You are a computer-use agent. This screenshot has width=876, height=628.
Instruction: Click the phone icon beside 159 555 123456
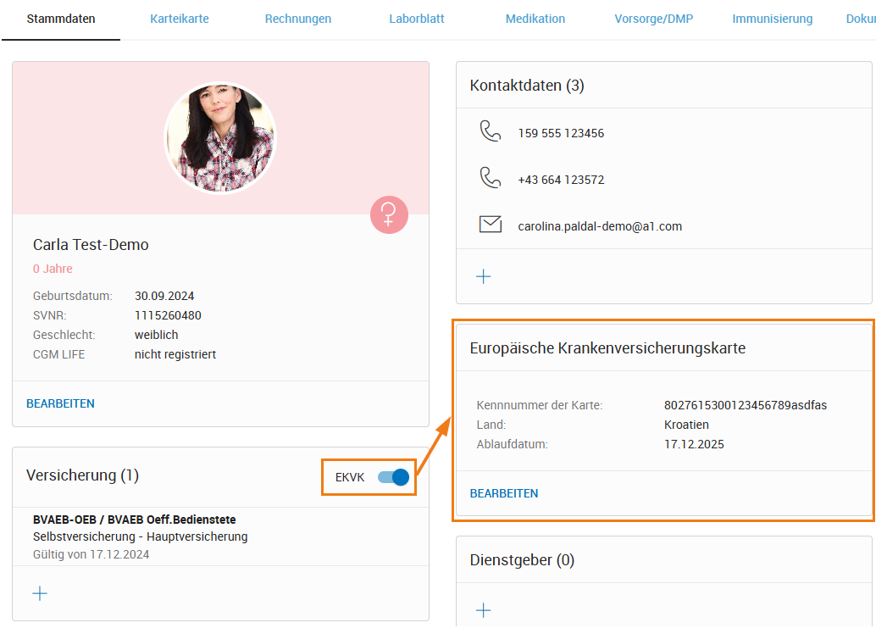coord(491,133)
